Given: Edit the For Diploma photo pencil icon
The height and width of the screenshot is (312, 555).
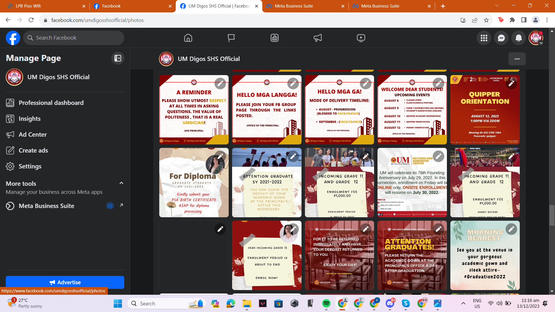Looking at the screenshot, I should tap(220, 156).
